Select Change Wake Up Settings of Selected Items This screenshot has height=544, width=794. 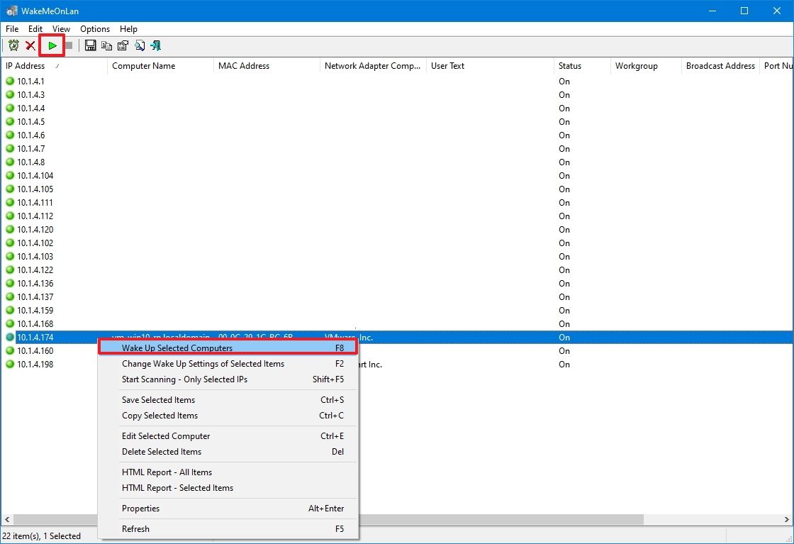tap(203, 363)
